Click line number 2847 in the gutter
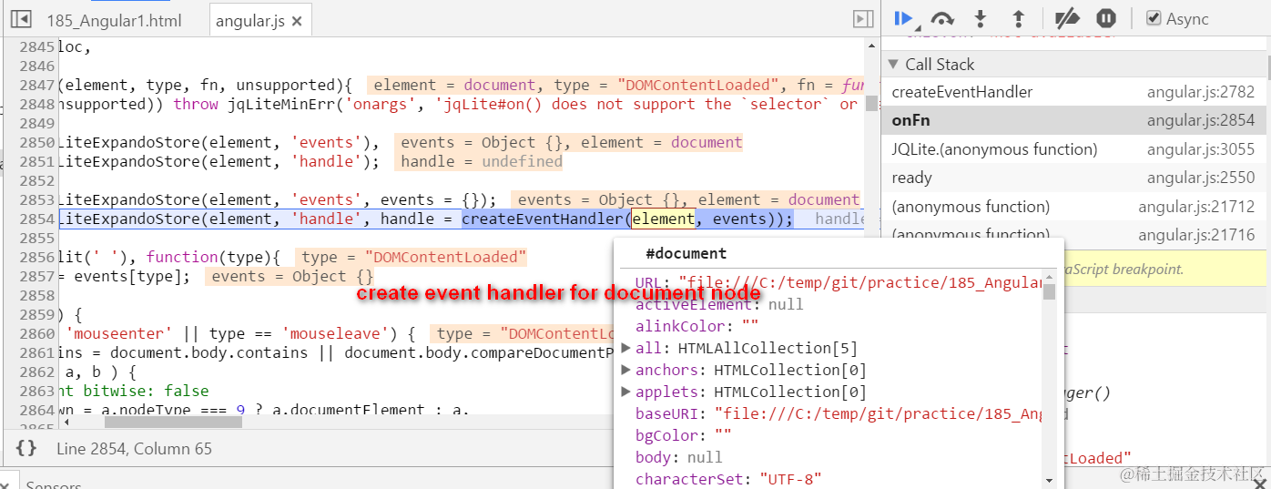Viewport: 1271px width, 489px height. [36, 85]
